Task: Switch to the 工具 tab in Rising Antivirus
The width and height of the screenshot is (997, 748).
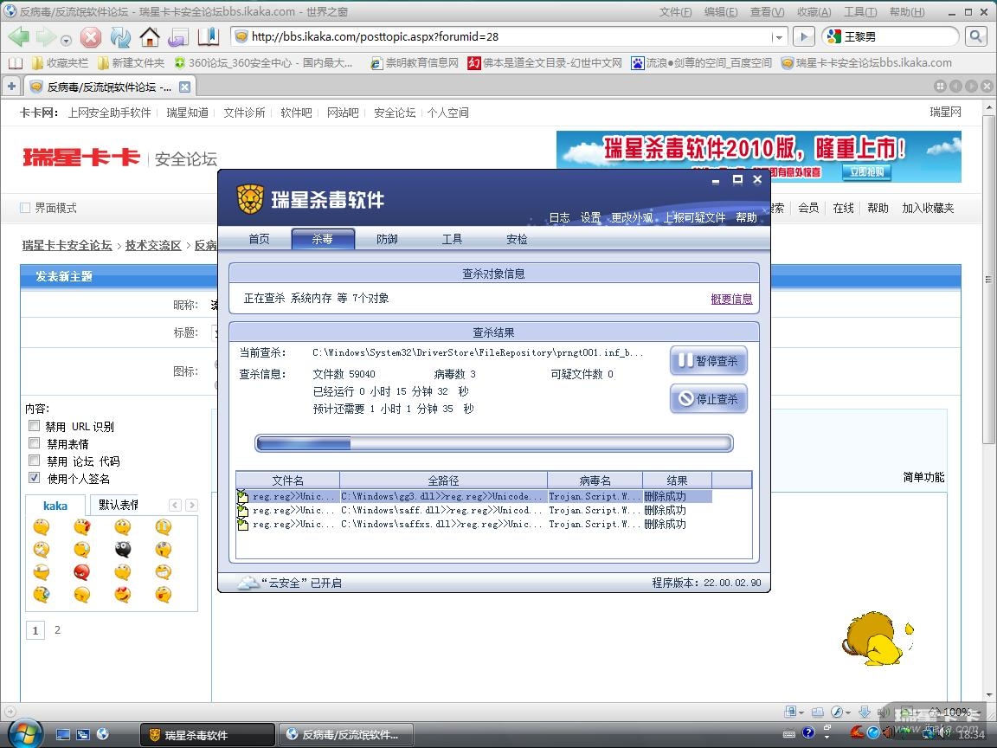Action: 452,239
